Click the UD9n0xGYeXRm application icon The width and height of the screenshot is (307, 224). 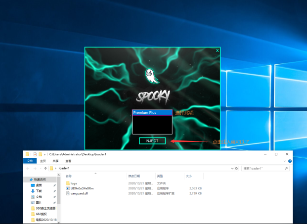coord(68,188)
